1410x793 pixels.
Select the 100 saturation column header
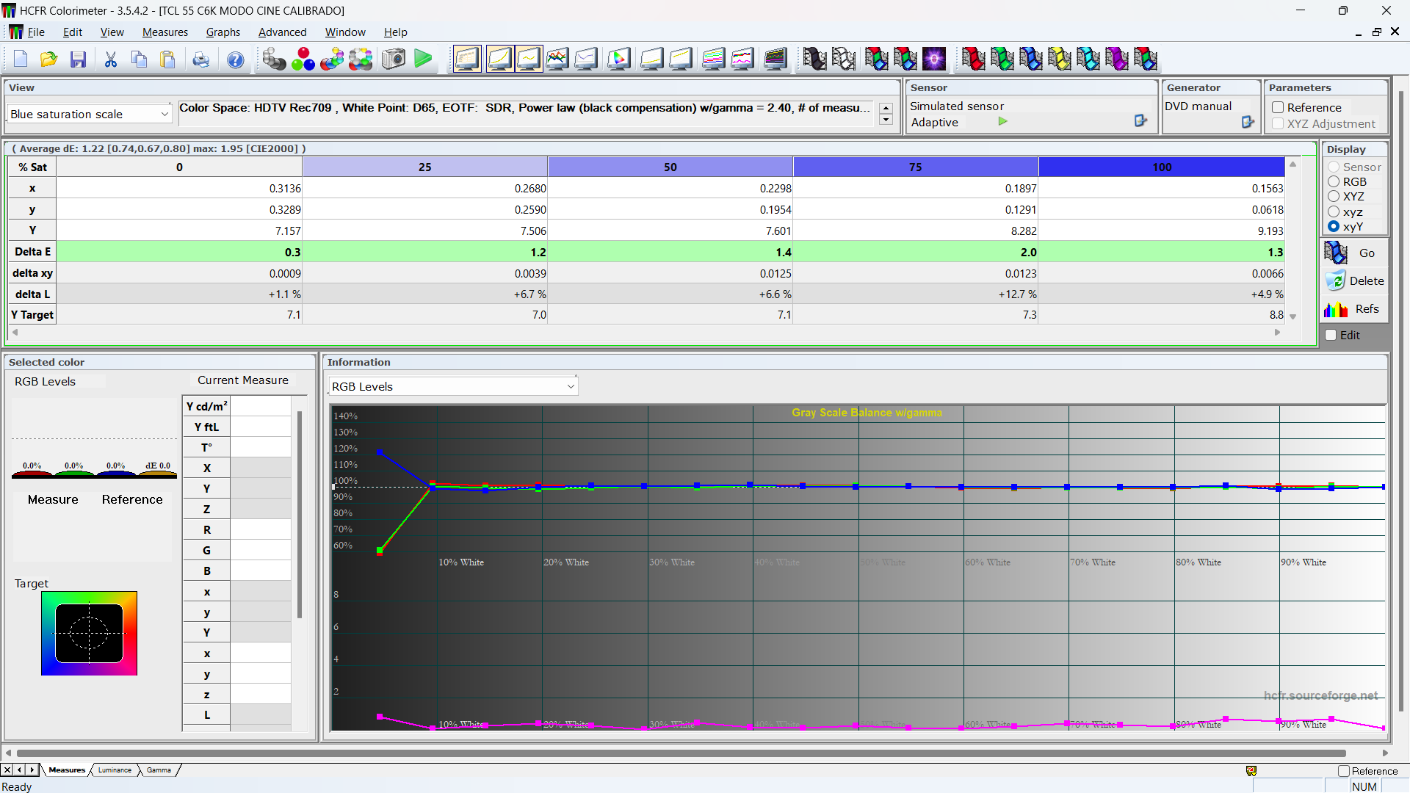(x=1162, y=167)
